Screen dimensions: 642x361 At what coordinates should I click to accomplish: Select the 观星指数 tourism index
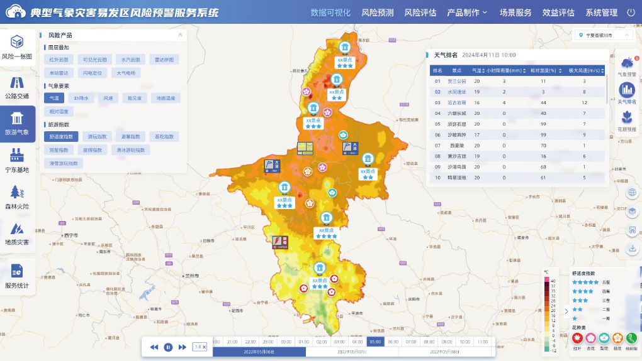coord(59,150)
